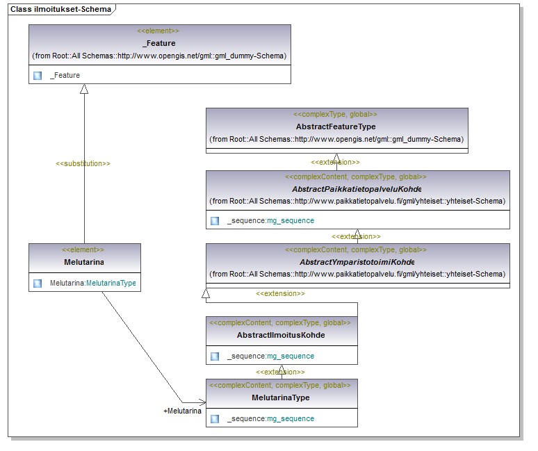Select the AbstractFeatureType class name
Viewport: 538px width, 451px height.
coord(336,127)
